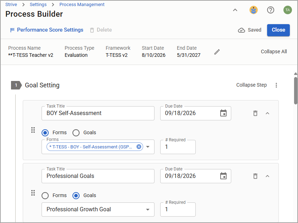Click the Delete trash icon in toolbar
Screen dimensions: 298x223
92,30
